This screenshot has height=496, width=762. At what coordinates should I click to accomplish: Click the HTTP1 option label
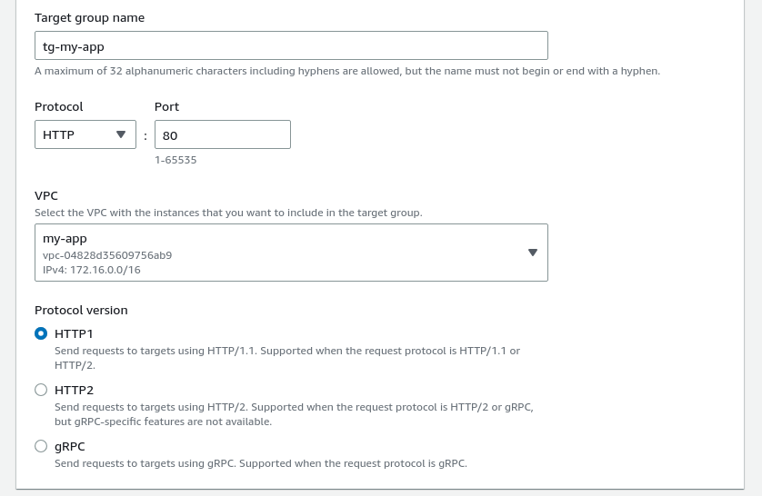74,333
